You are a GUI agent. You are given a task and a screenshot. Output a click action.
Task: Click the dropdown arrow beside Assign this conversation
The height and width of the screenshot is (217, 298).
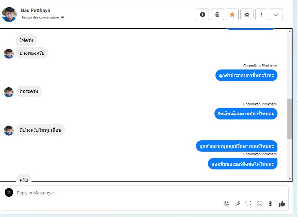63,17
